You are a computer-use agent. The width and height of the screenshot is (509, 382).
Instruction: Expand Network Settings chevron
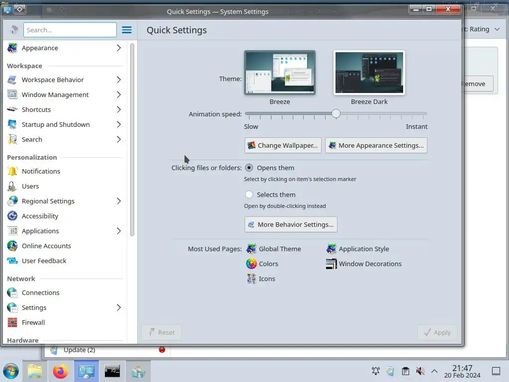tap(119, 307)
